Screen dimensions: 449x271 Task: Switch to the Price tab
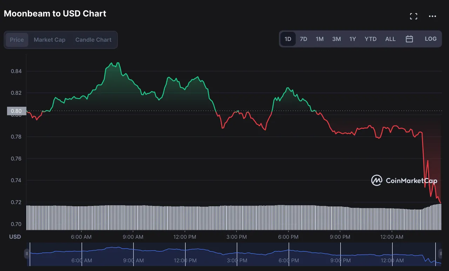(17, 40)
